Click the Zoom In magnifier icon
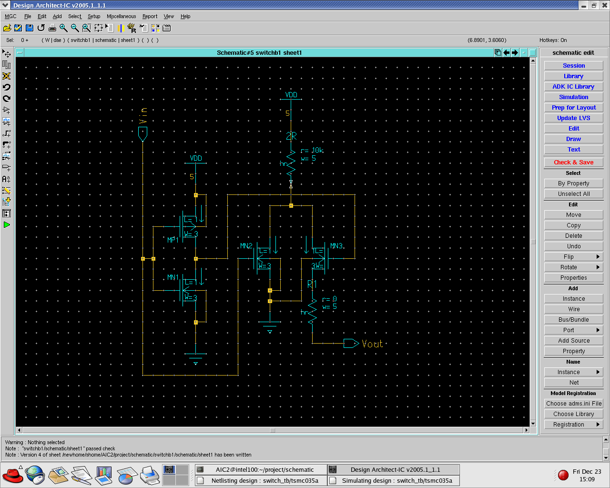The width and height of the screenshot is (610, 488). coord(63,28)
